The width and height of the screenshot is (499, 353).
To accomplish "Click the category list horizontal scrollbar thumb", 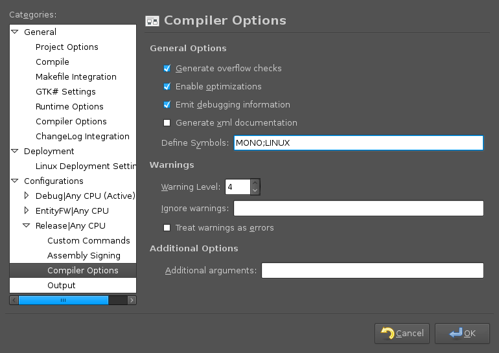I will pyautogui.click(x=64, y=300).
